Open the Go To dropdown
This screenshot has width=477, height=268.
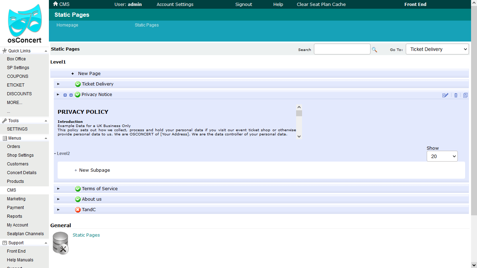click(x=437, y=49)
